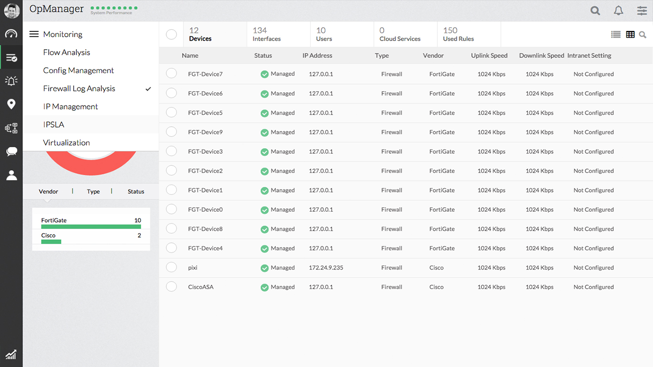The image size is (653, 367).
Task: Sort the table by Name column
Action: [190, 56]
